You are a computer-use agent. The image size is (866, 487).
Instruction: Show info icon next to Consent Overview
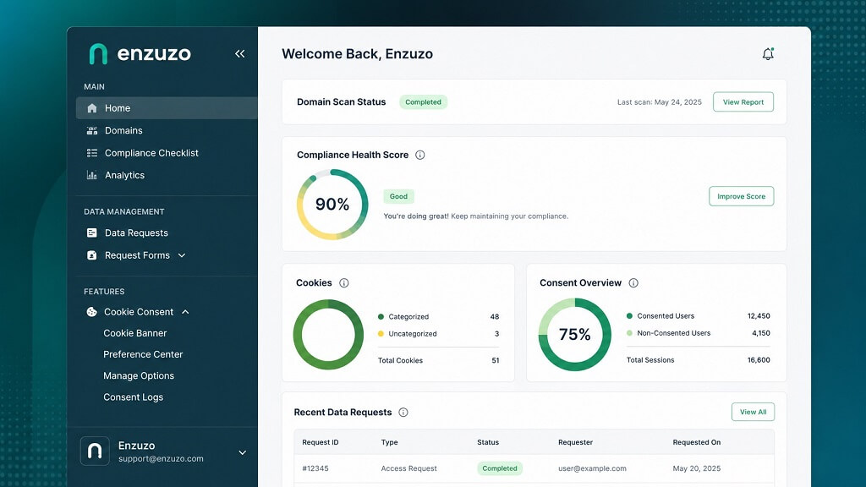(x=633, y=283)
